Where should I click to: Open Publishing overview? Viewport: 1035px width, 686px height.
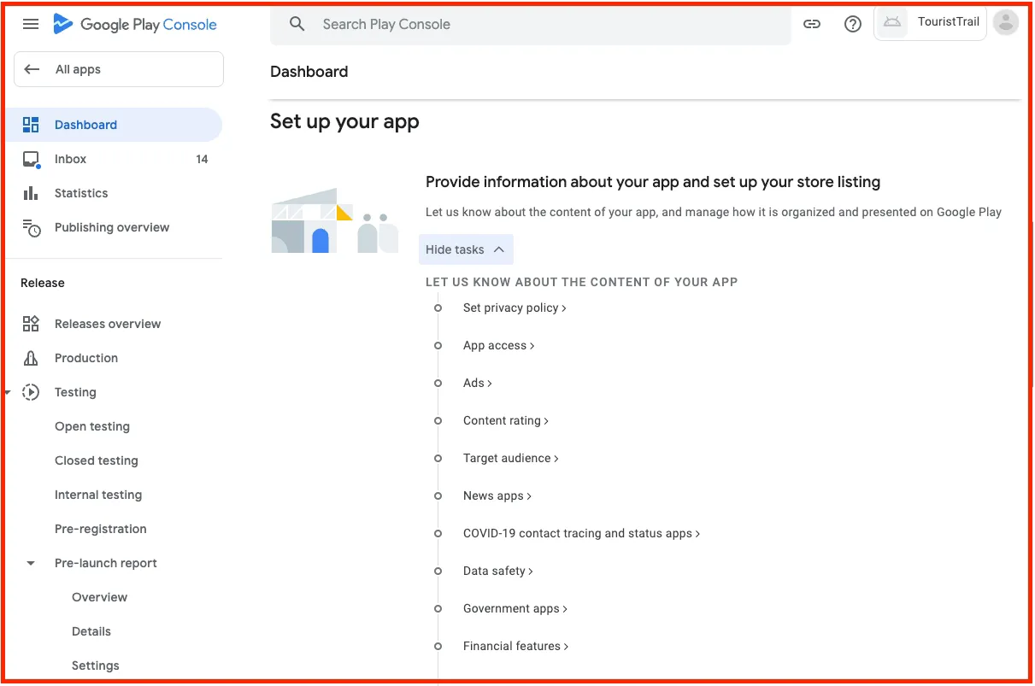click(113, 227)
